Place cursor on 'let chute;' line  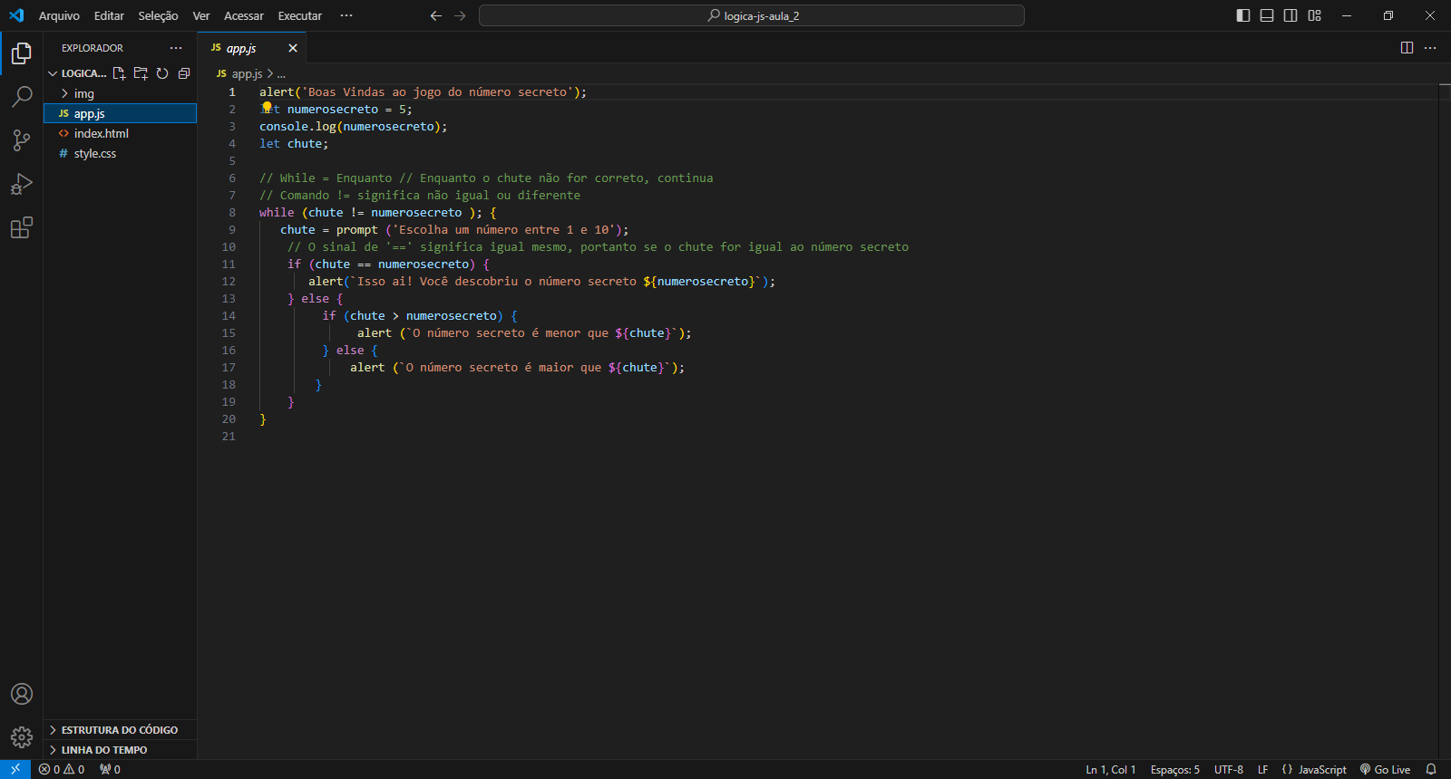pos(294,143)
